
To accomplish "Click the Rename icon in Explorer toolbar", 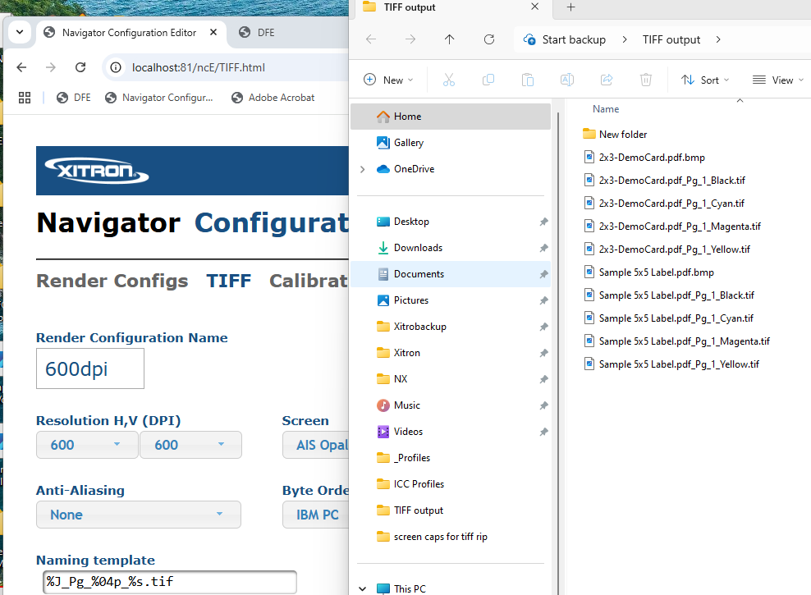I will 567,80.
